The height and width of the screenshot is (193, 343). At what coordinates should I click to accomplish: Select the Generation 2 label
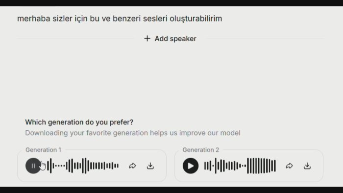(200, 150)
